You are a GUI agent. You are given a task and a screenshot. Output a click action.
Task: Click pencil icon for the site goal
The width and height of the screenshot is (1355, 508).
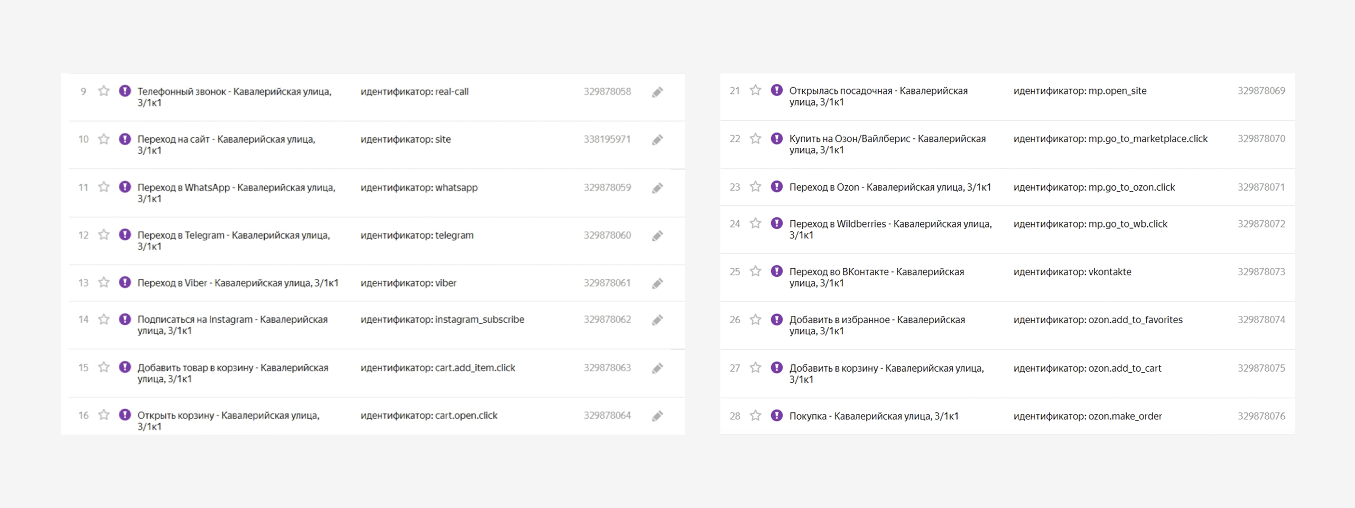click(657, 140)
